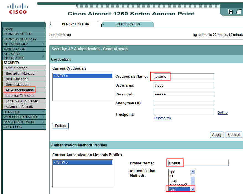Select the GENERAL SET-UP tab

click(75, 24)
